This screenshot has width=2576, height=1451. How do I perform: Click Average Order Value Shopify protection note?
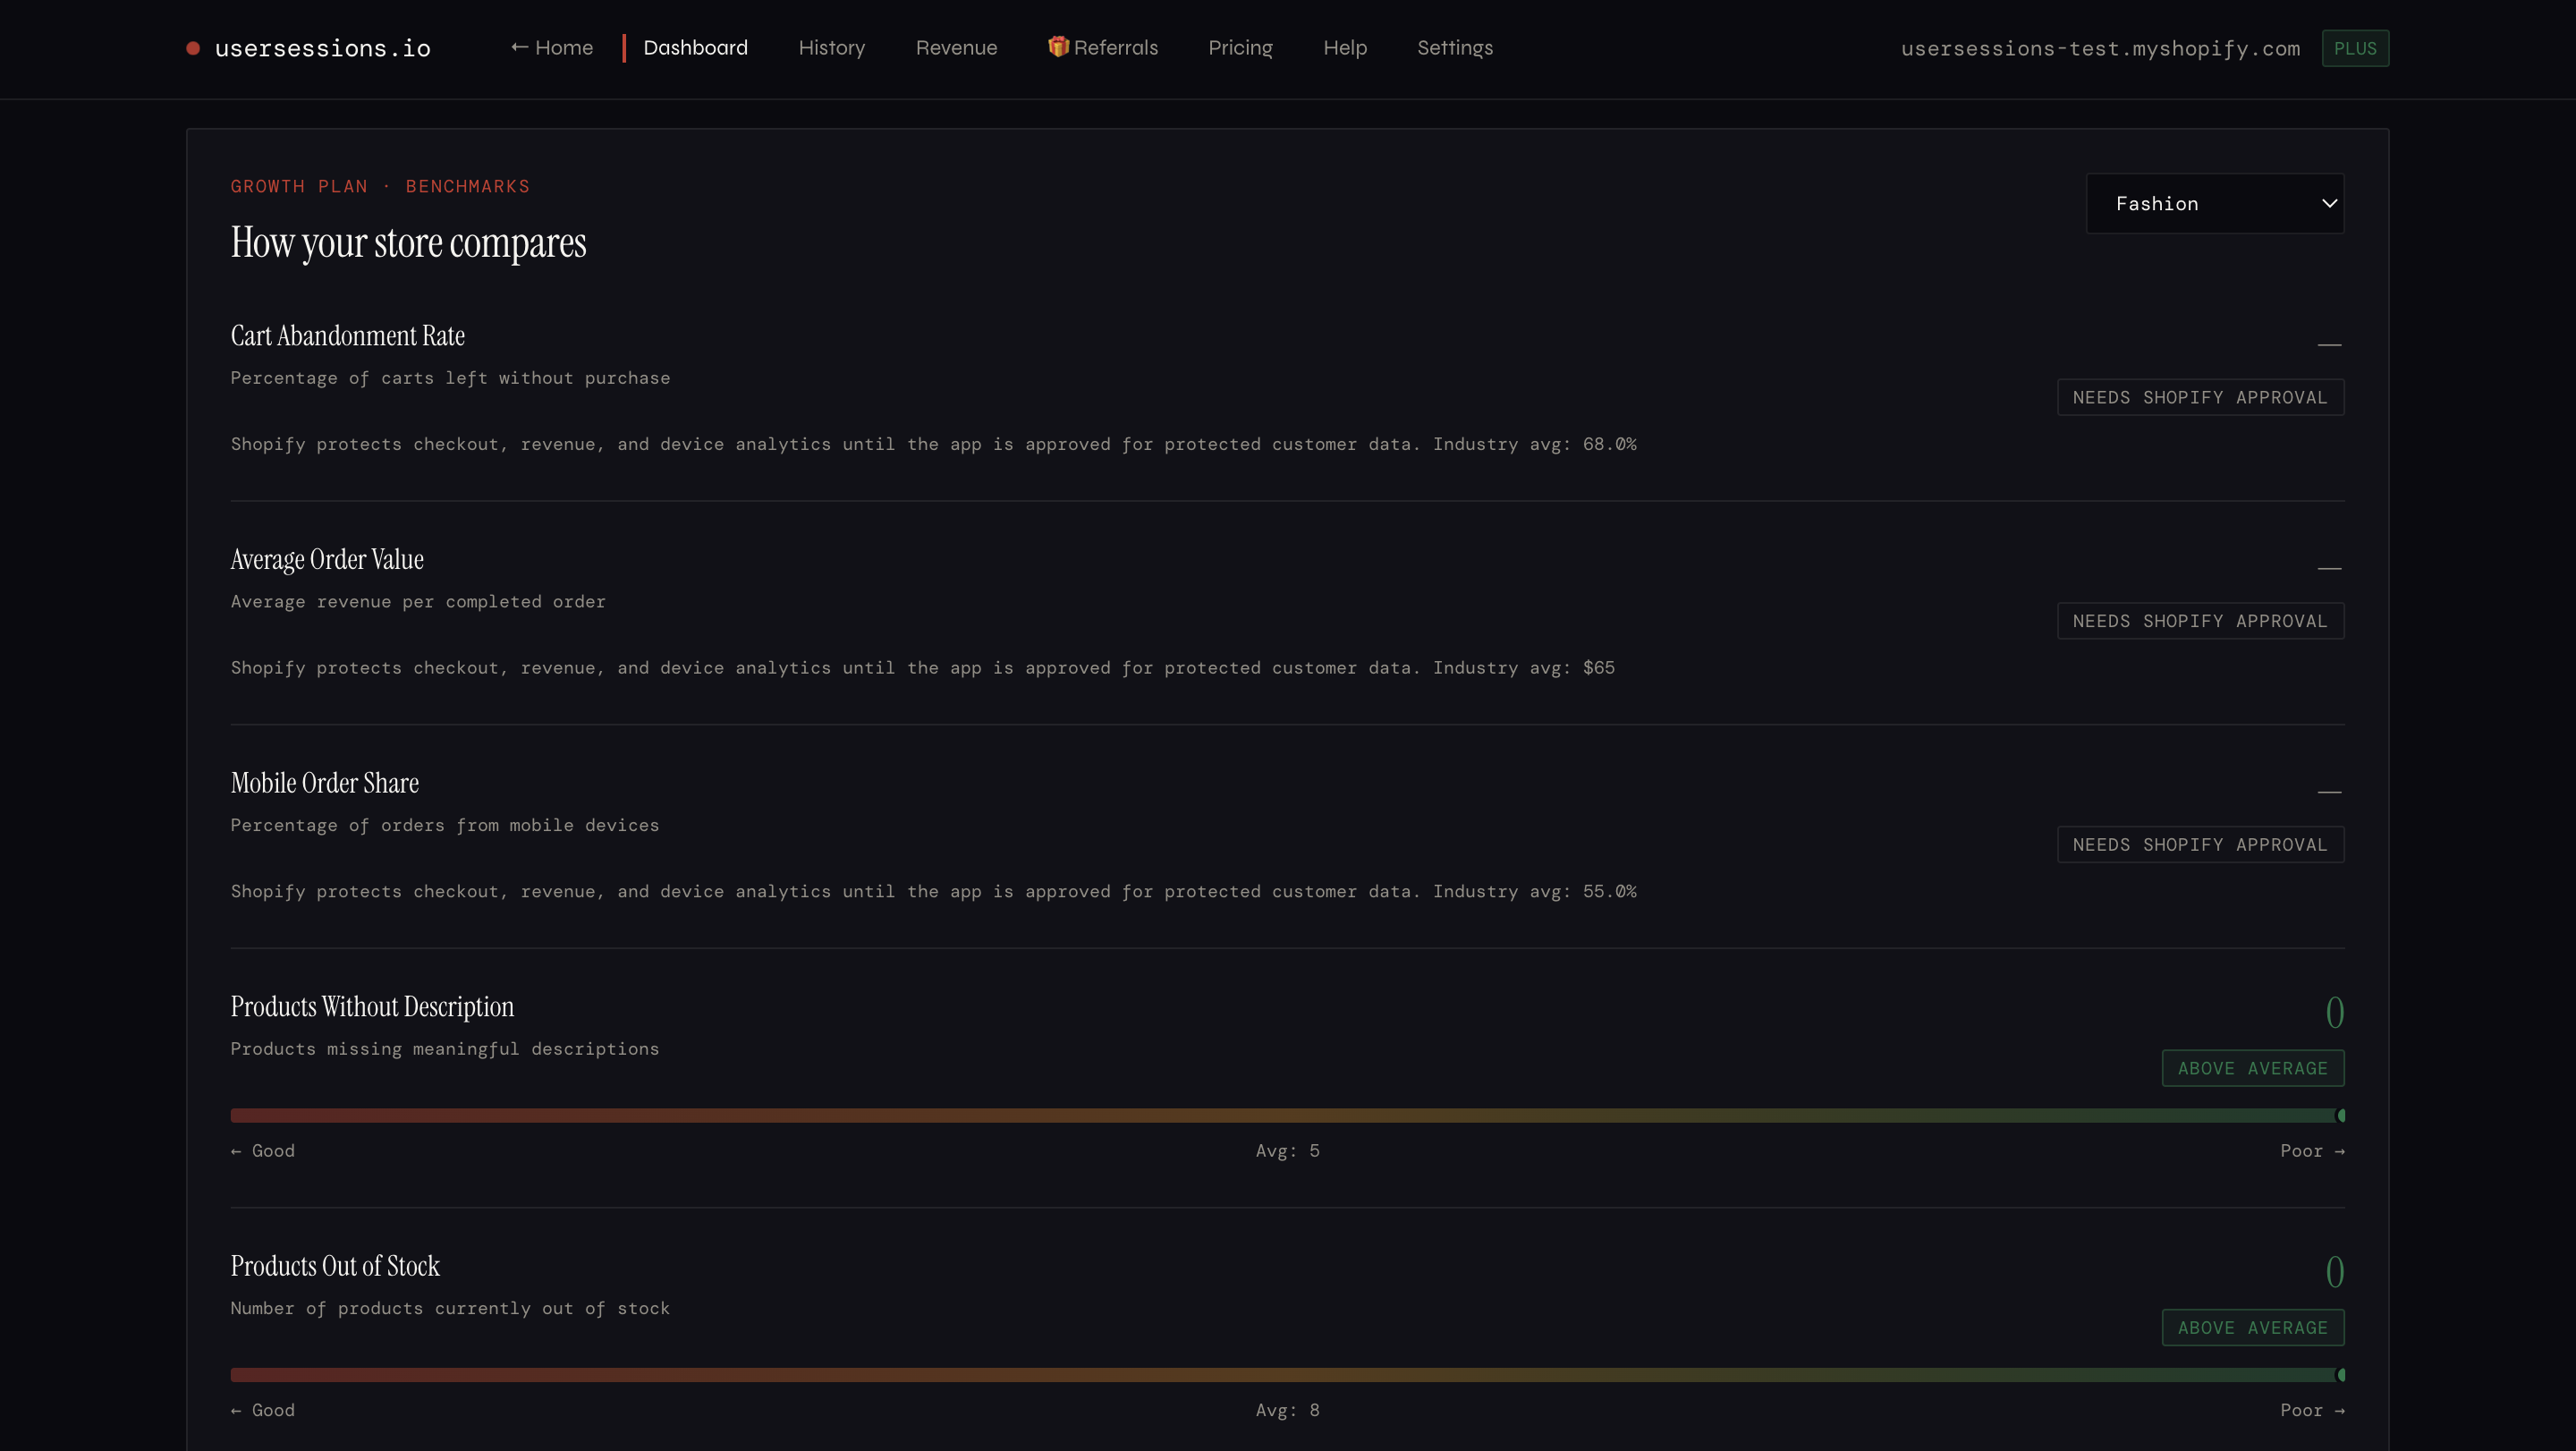pyautogui.click(x=923, y=668)
